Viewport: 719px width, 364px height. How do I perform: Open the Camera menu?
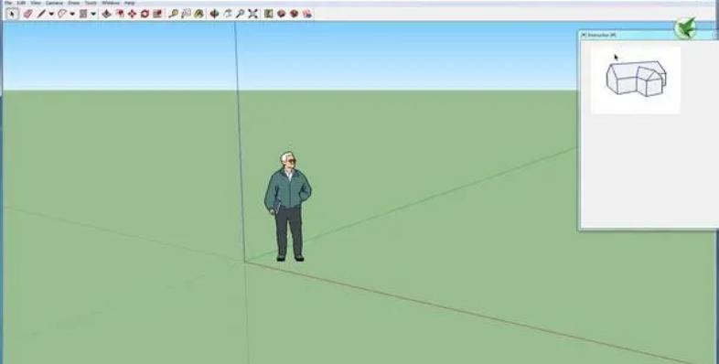click(x=54, y=3)
